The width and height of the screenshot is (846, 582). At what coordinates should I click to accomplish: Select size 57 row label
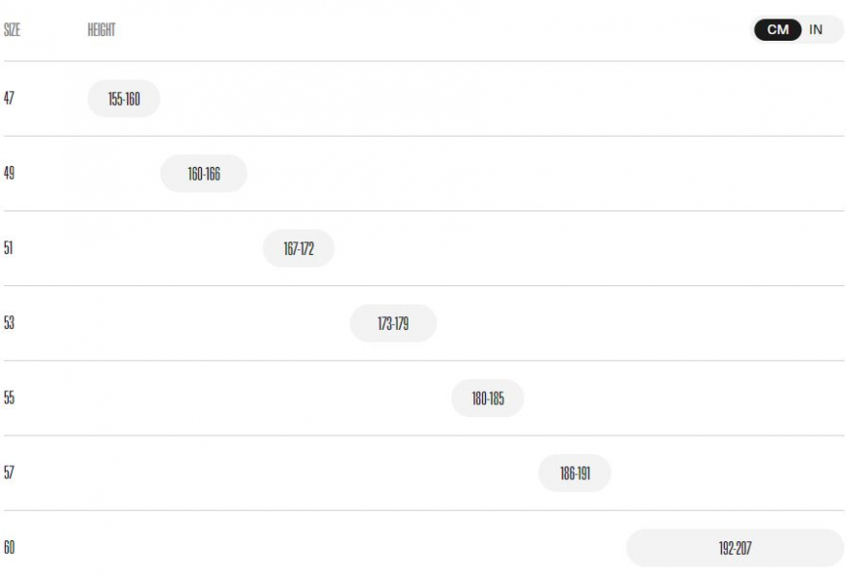9,473
